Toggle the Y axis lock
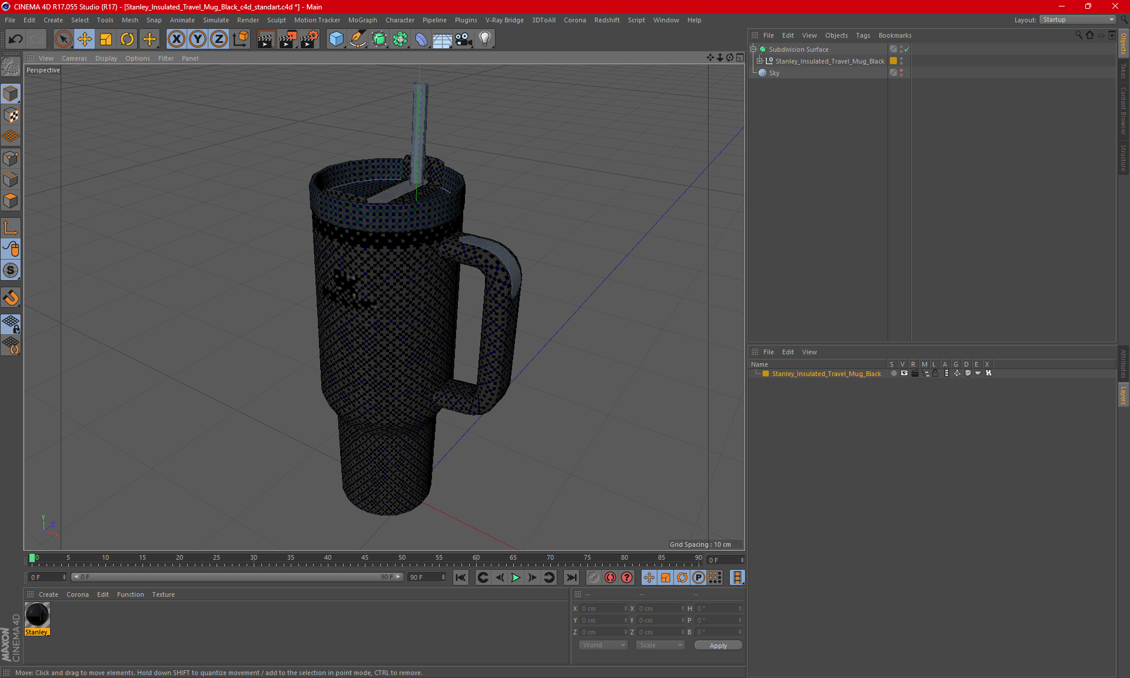 click(x=198, y=39)
